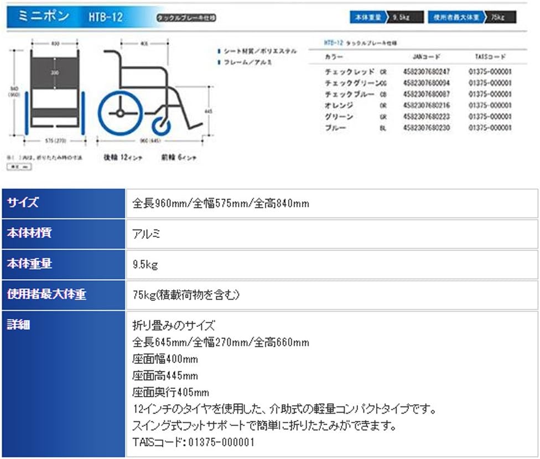Screen dimensions: 540x459
Task: Click JAN code 4582307680230
Action: click(x=427, y=128)
